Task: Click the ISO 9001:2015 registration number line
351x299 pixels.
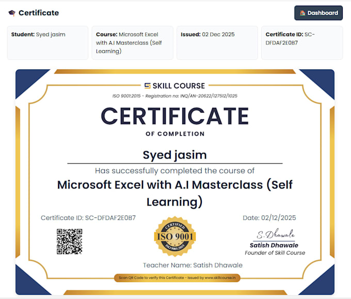Action: tap(175, 96)
